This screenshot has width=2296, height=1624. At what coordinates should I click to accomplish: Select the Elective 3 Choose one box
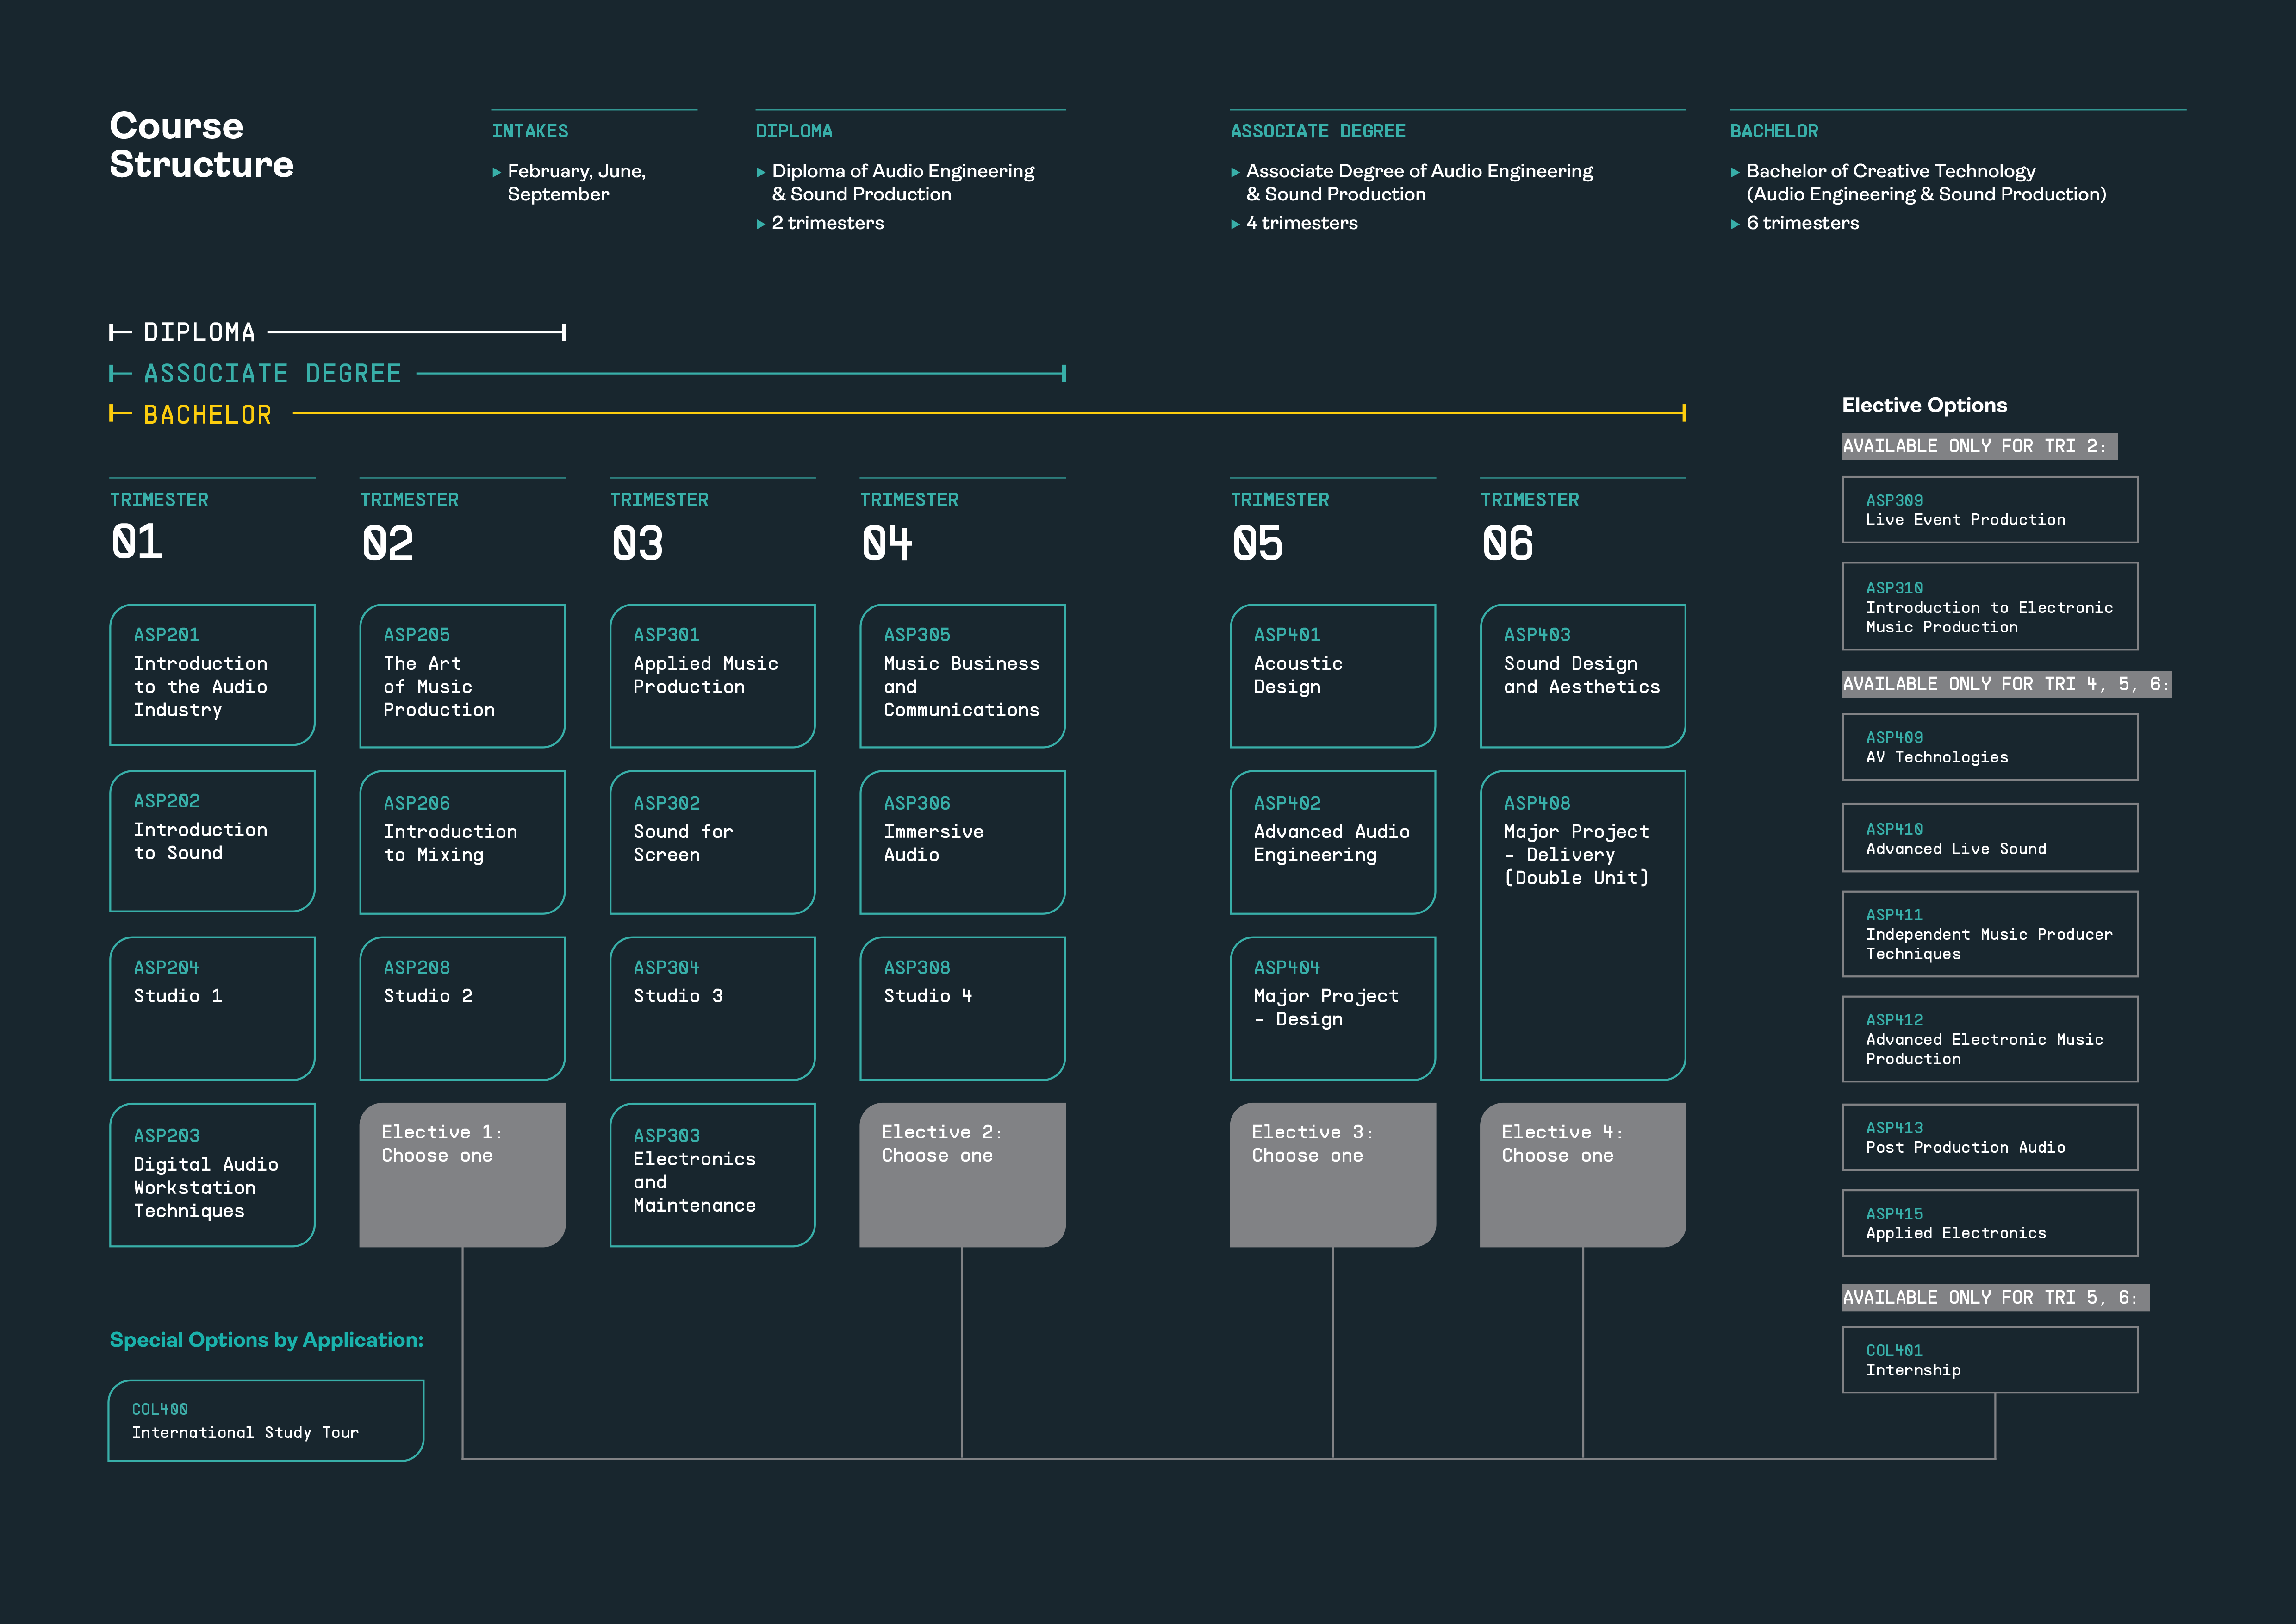1333,1175
